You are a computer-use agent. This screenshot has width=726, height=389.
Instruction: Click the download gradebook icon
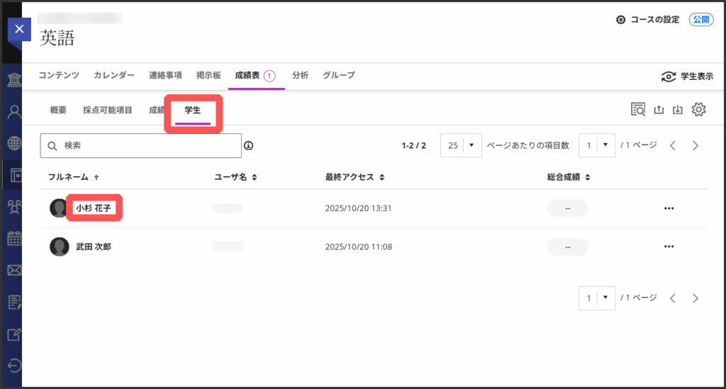[x=678, y=109]
